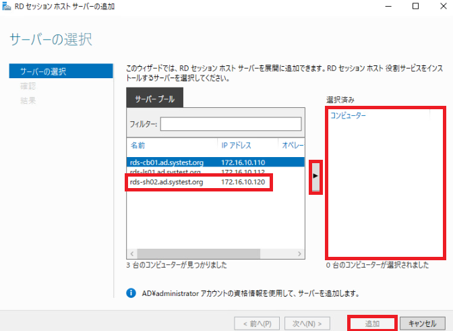Screen dimensions: 453x331
Task: Select the サーバー プール tab
Action: pos(154,98)
